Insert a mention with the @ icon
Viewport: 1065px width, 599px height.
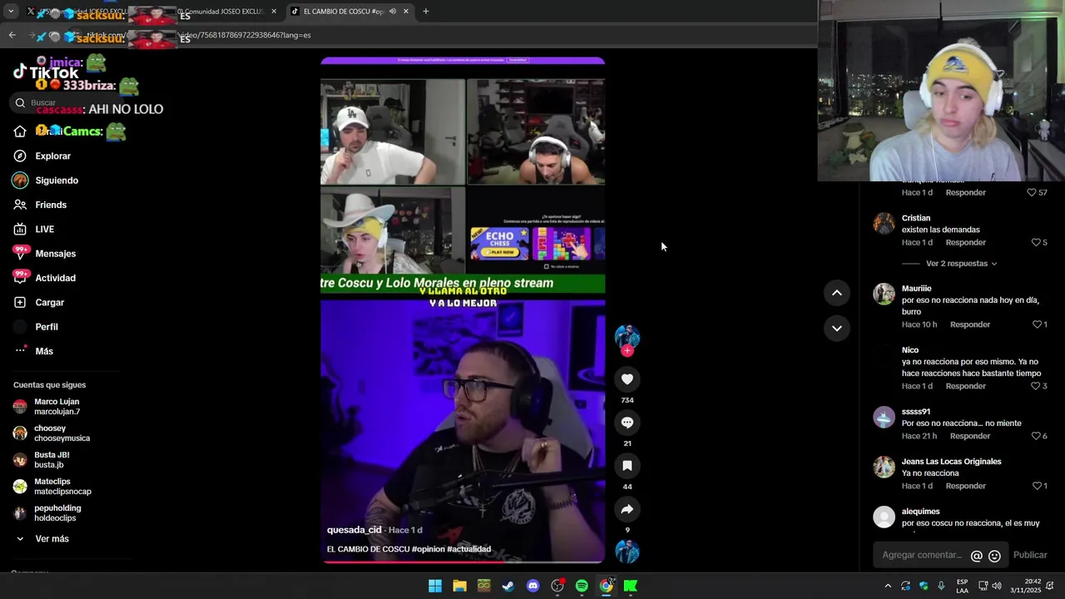click(x=977, y=556)
